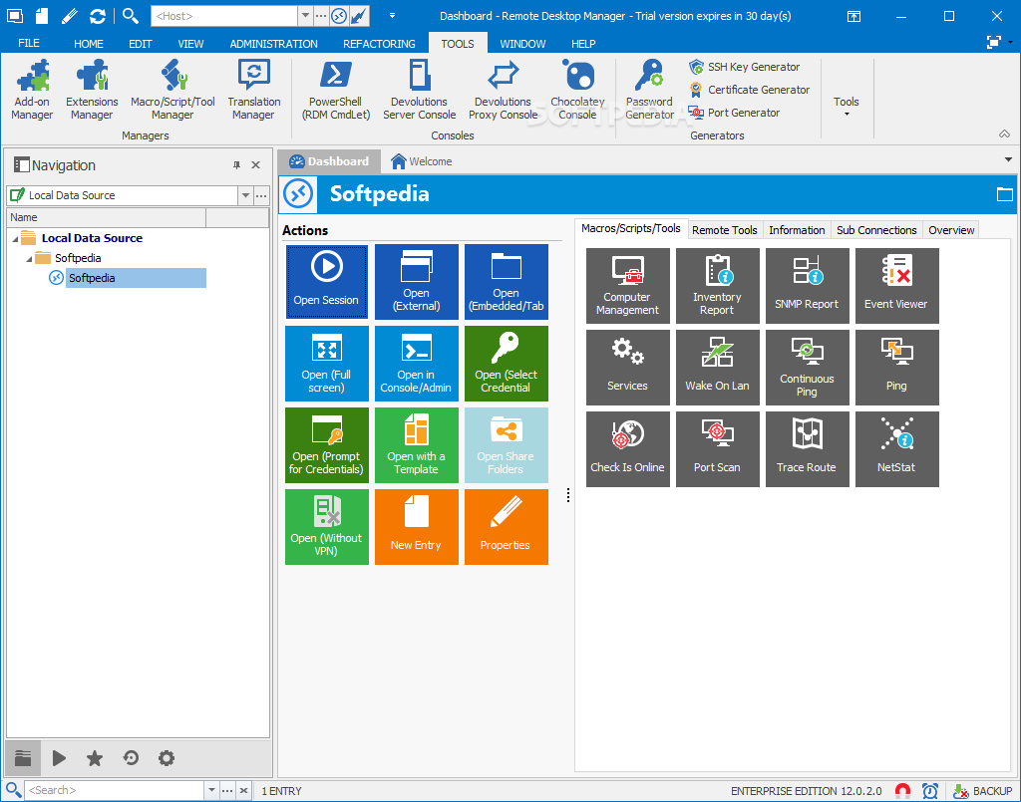This screenshot has height=802, width=1021.
Task: Click the Open (Embedded/Tabbed) tile
Action: (506, 282)
